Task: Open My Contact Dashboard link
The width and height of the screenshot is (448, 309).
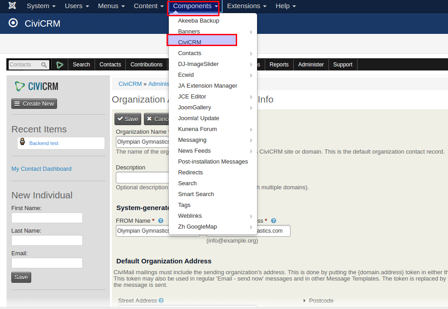Action: coord(42,169)
